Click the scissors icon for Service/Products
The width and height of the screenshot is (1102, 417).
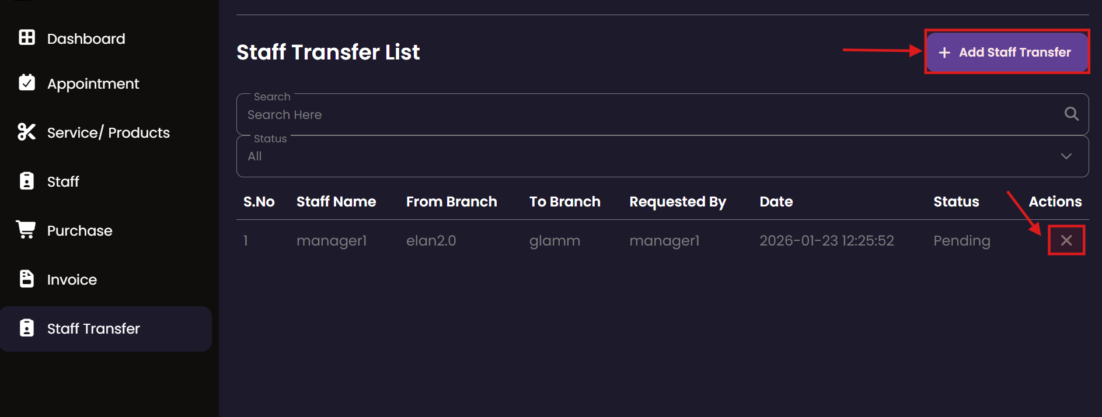[x=27, y=132]
